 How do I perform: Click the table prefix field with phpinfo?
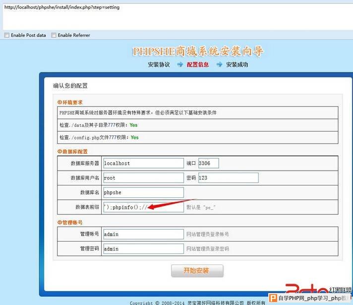point(143,207)
